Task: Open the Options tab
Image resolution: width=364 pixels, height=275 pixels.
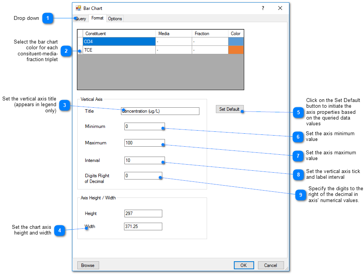Action: click(x=115, y=19)
